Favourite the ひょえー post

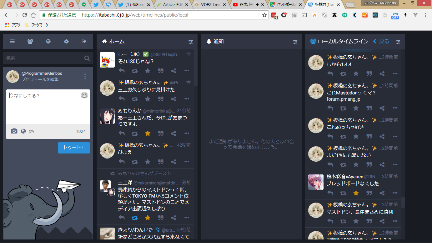click(147, 162)
